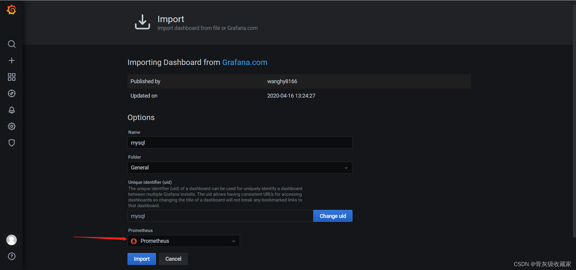Click into the Name field containing mysql

[240, 142]
